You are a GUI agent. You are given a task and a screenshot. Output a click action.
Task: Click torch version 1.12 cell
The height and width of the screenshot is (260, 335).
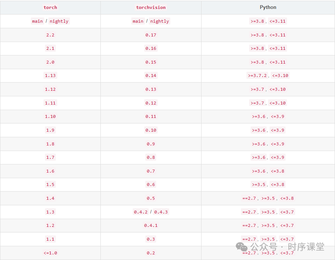tap(50, 89)
